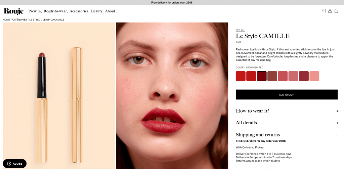344x169 pixels.
Task: Click Delivery in France within 1 to 3 business days
Action: click(263, 154)
